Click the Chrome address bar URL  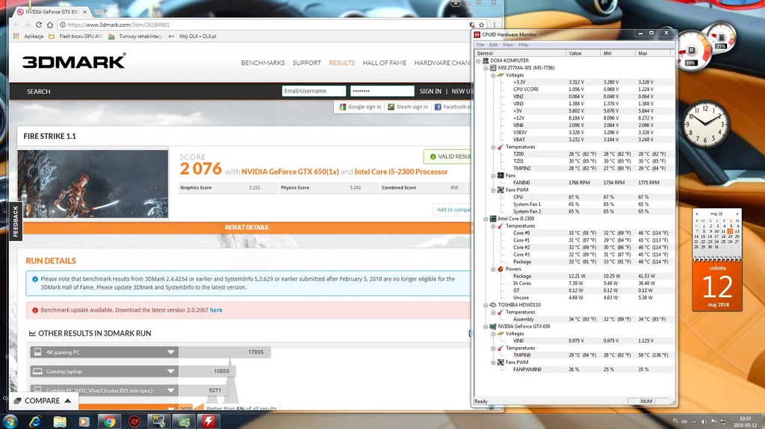point(119,25)
